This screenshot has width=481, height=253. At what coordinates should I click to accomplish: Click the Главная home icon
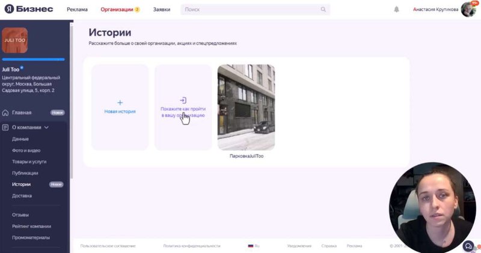6,112
